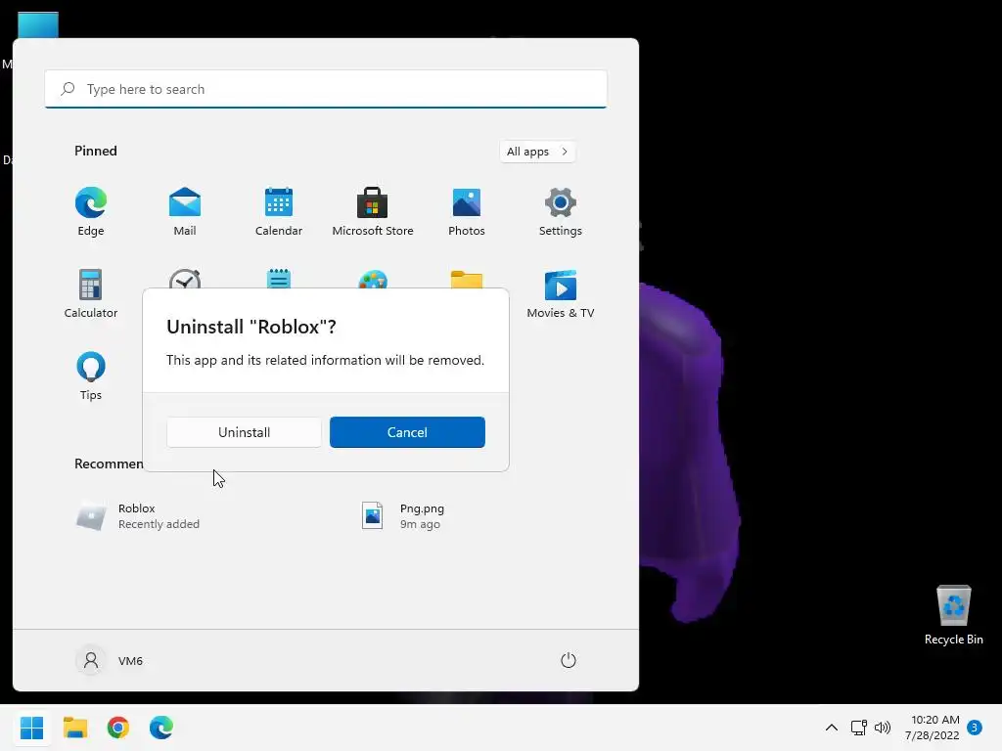Open the Tips app
The height and width of the screenshot is (751, 1002).
coord(91,375)
